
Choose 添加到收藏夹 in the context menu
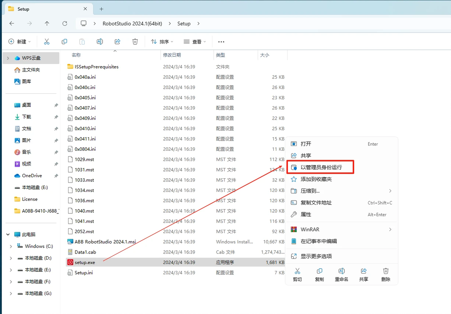(x=342, y=179)
